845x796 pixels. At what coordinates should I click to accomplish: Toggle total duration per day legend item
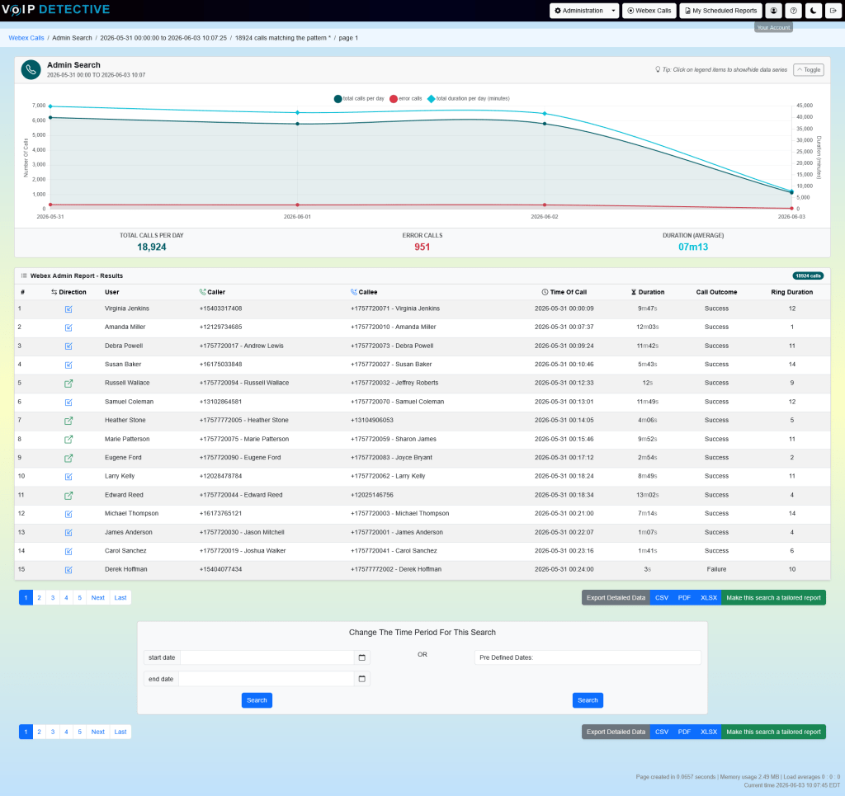[x=469, y=98]
